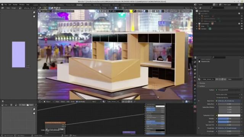Screen dimensions: 244x137
Task: Open Output properties tab icon
Action: click(195, 70)
